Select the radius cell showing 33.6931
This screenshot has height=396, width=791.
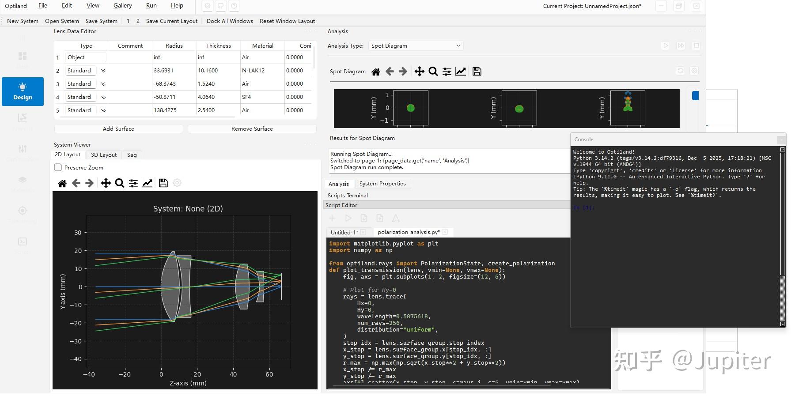point(174,71)
